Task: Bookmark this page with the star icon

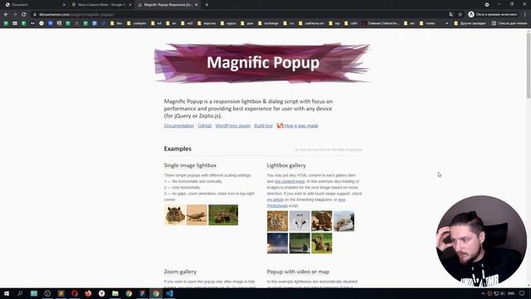Action: 460,15
